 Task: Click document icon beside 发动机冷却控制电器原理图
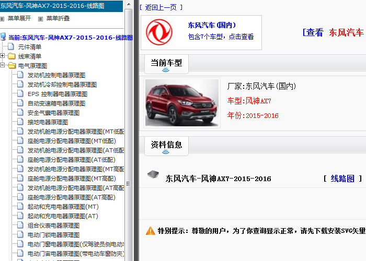point(20,84)
